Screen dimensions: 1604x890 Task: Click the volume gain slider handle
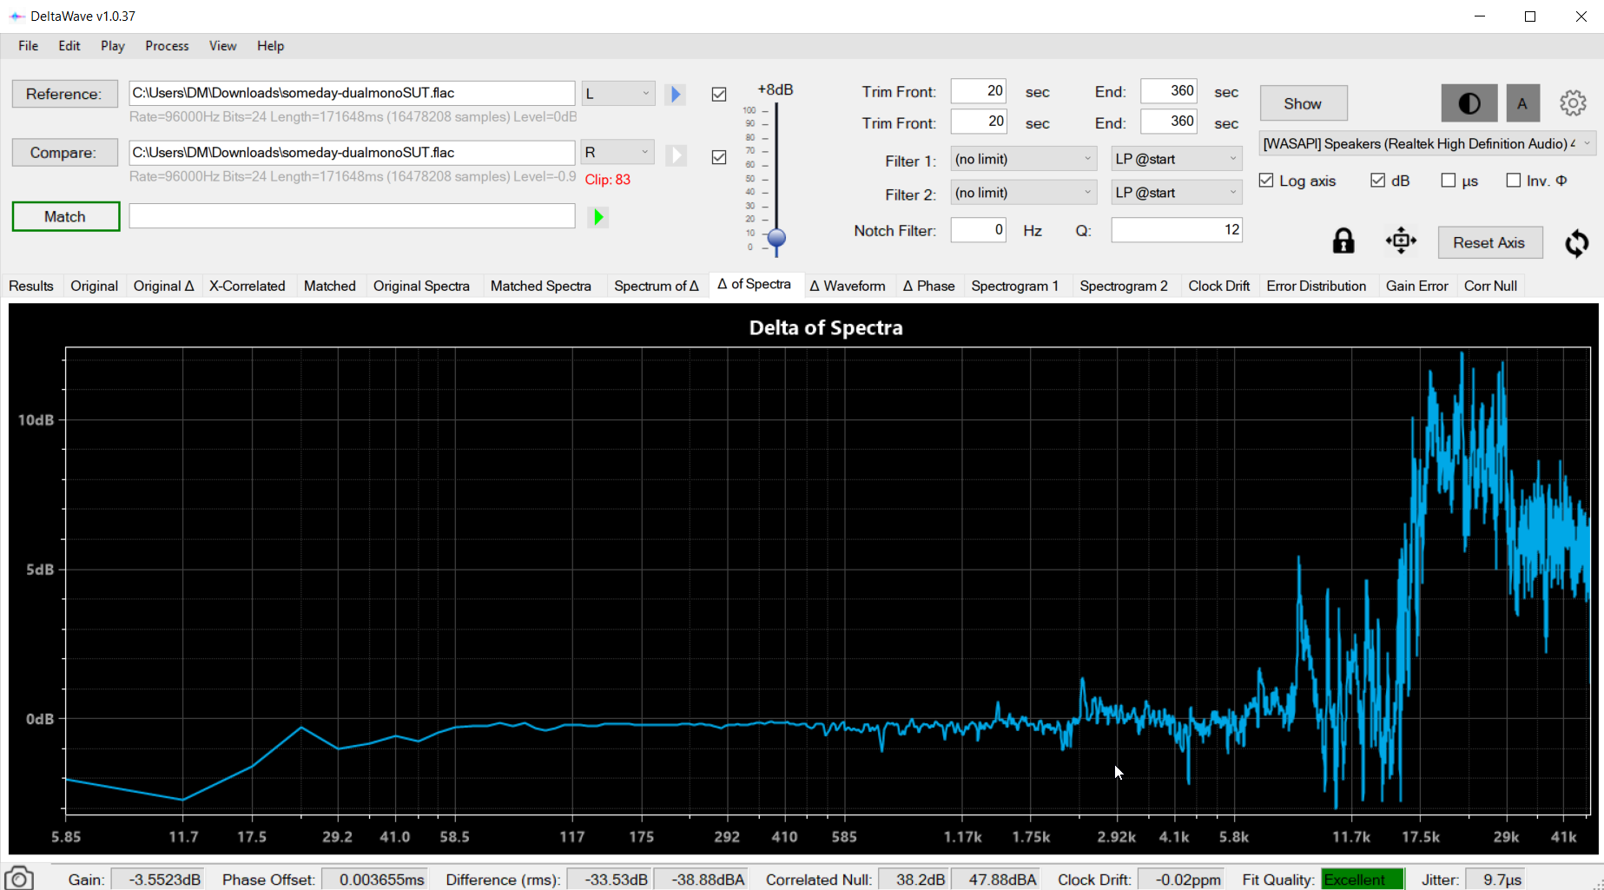[x=777, y=237]
